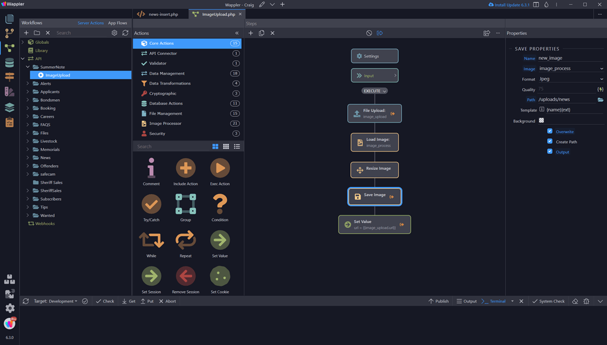Screen dimensions: 607x345
Task: Open the Format Jpeg dropdown
Action: [x=571, y=79]
